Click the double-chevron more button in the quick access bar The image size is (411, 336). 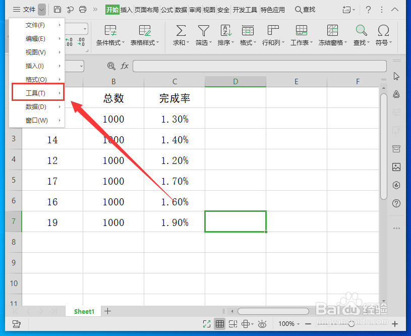coord(95,10)
